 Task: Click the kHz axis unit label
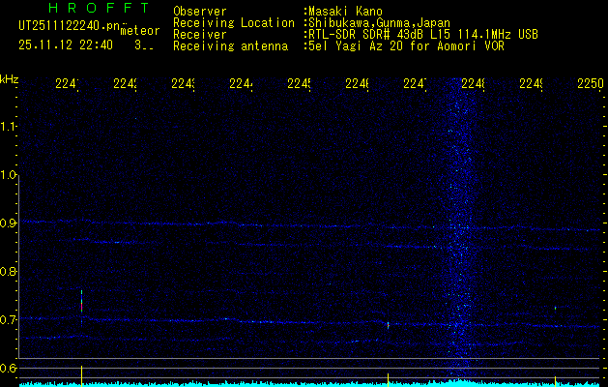click(x=10, y=78)
